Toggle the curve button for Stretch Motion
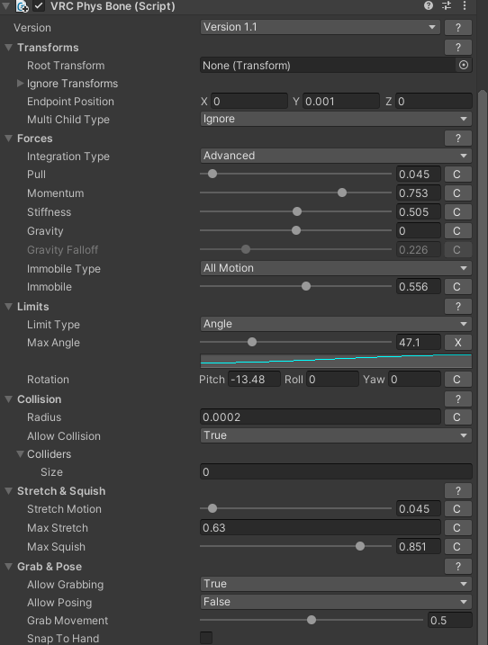Viewport: 488px width, 645px height. [458, 509]
